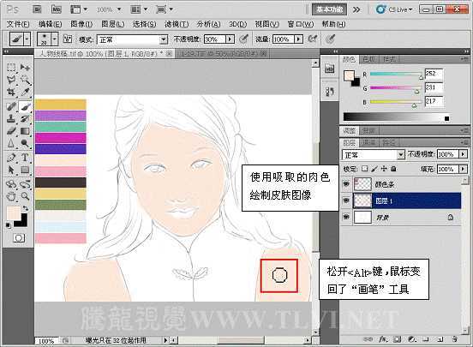Open the brush 模式 dropdown
The width and height of the screenshot is (473, 347).
point(164,39)
